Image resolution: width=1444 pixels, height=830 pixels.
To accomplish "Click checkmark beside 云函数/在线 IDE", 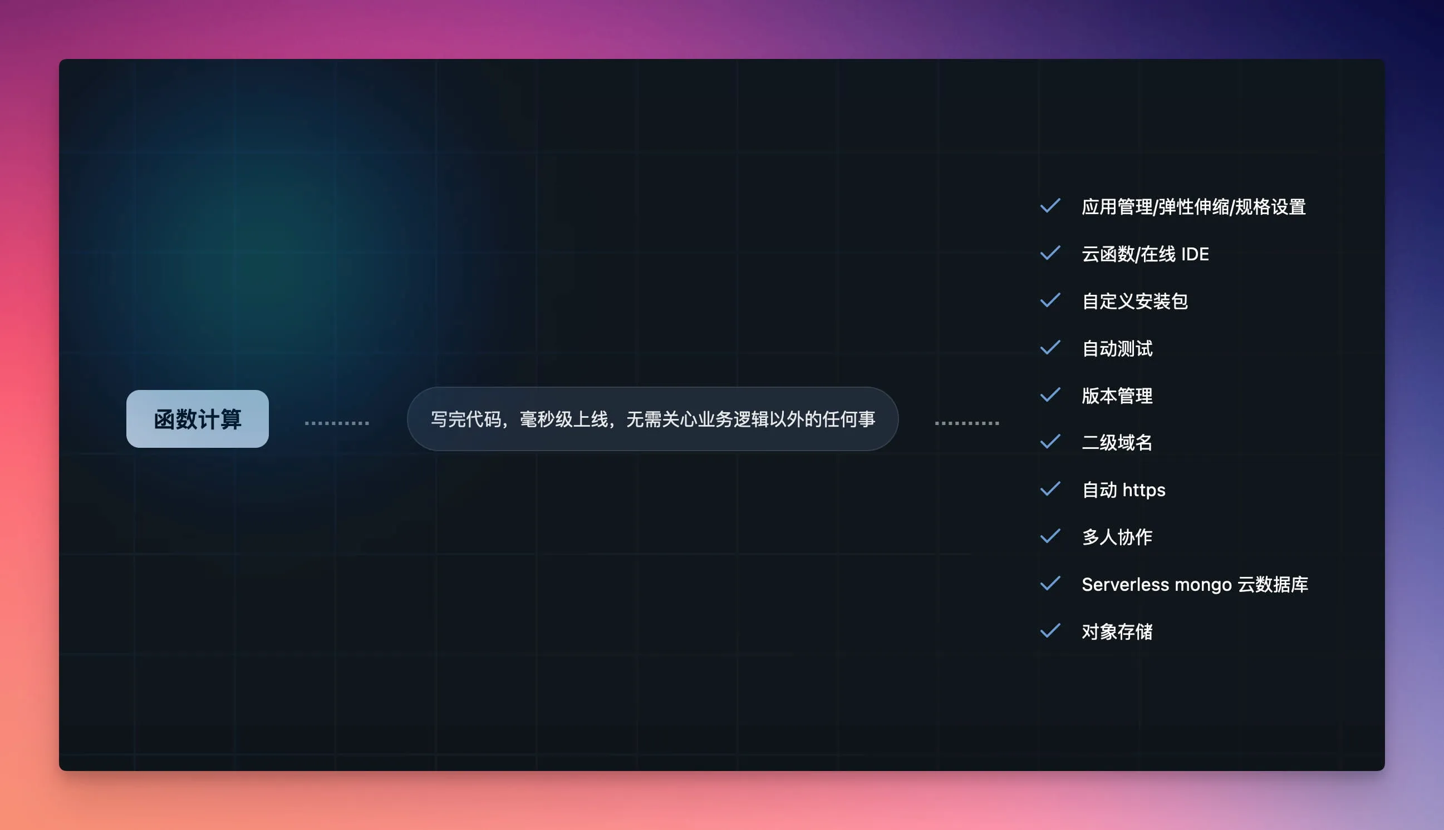I will coord(1050,253).
